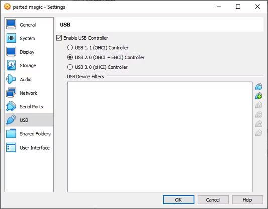268x209 pixels.
Task: Click the VirtualBox gear icon in title bar
Action: 7,7
